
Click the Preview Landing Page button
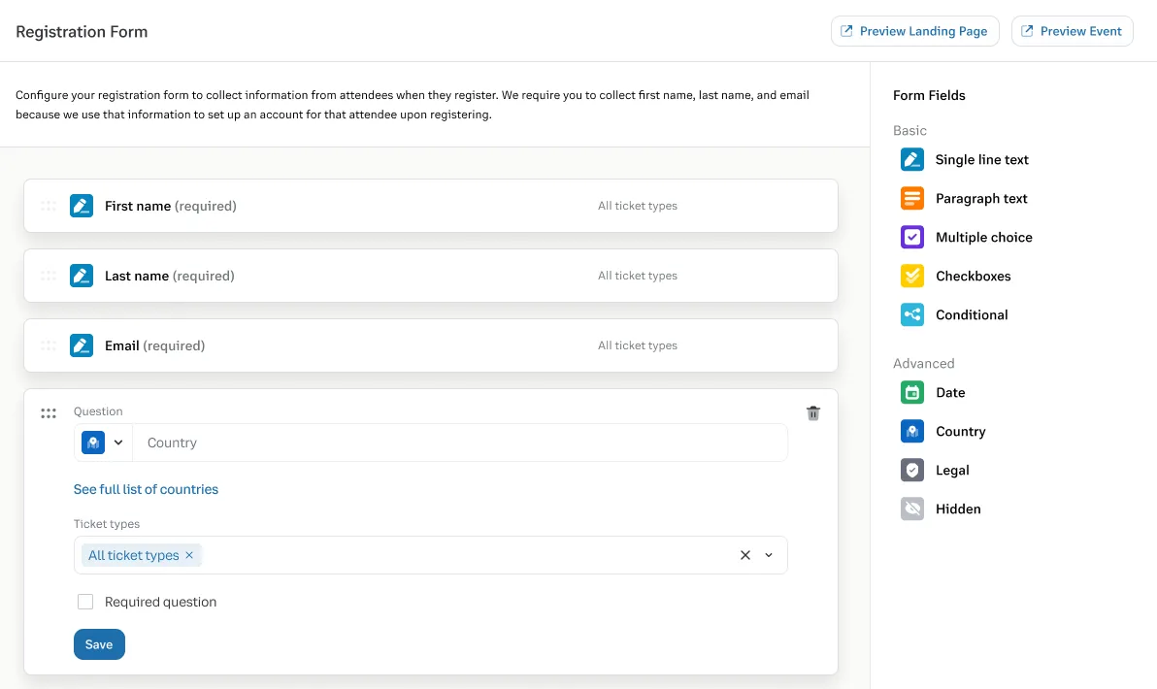[914, 31]
